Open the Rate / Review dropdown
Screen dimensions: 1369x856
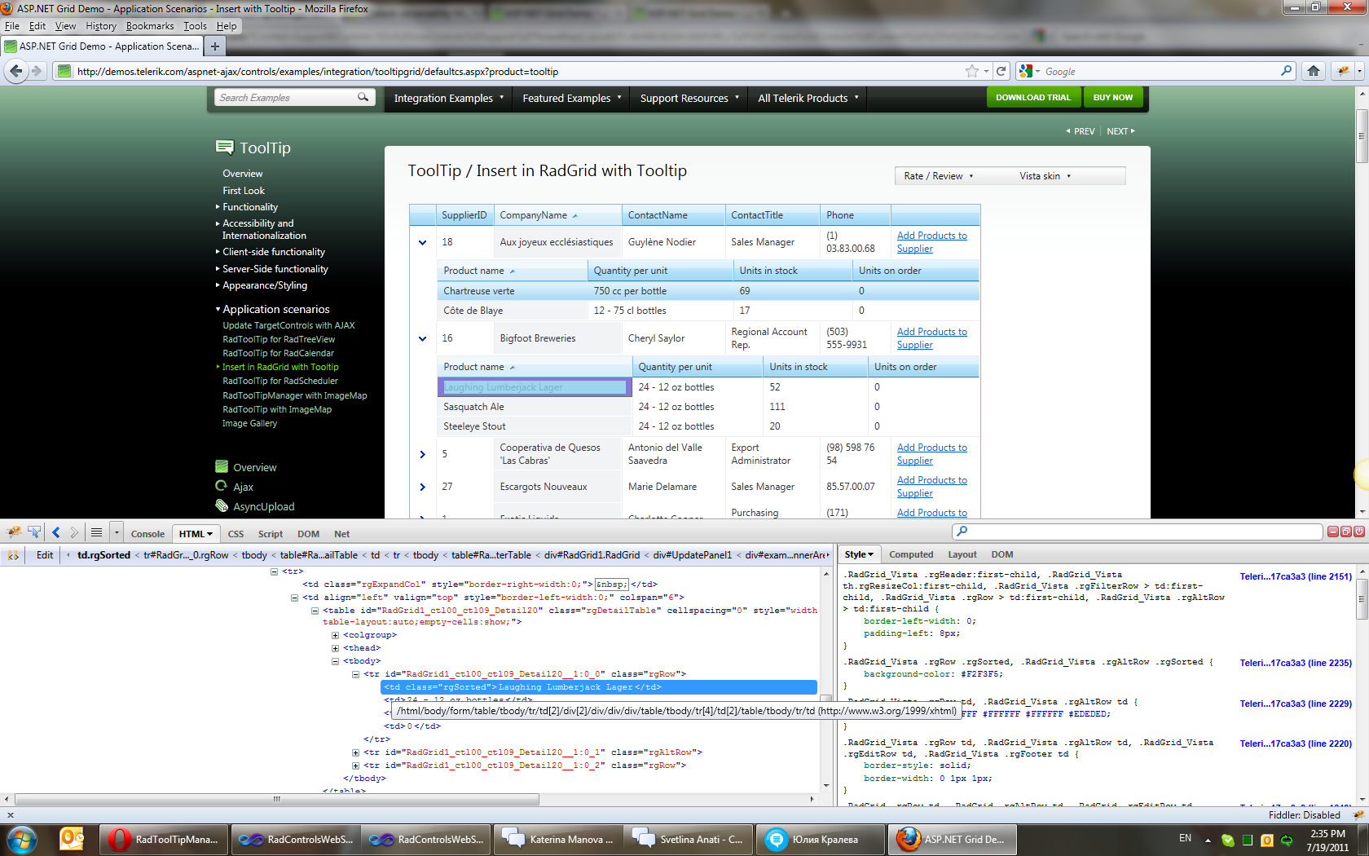[x=938, y=176]
